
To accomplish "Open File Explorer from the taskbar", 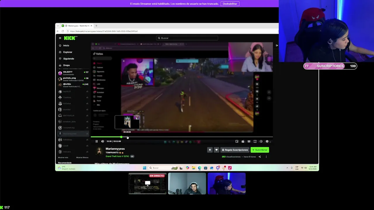I will [x=193, y=168].
